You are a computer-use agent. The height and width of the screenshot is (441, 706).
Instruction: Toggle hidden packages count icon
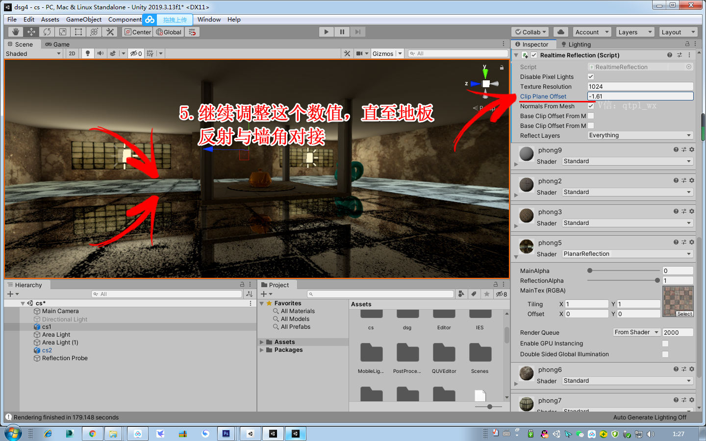[x=502, y=294]
